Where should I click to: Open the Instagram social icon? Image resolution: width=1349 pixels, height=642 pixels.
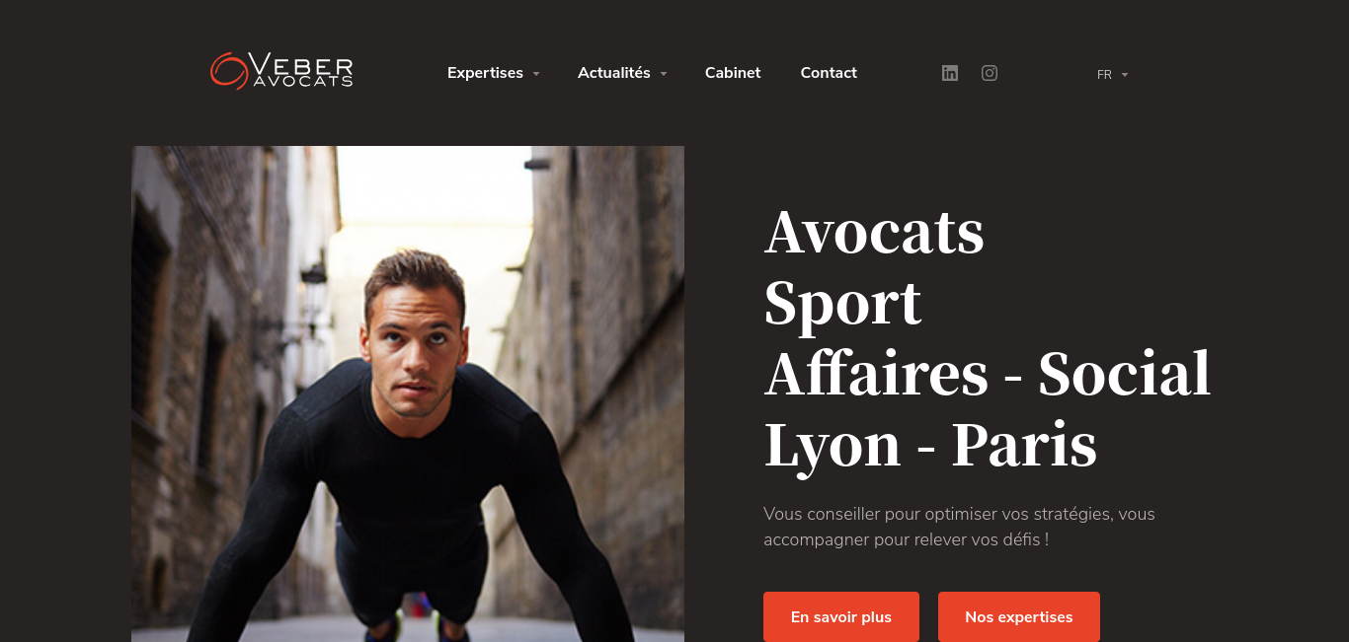tap(990, 73)
